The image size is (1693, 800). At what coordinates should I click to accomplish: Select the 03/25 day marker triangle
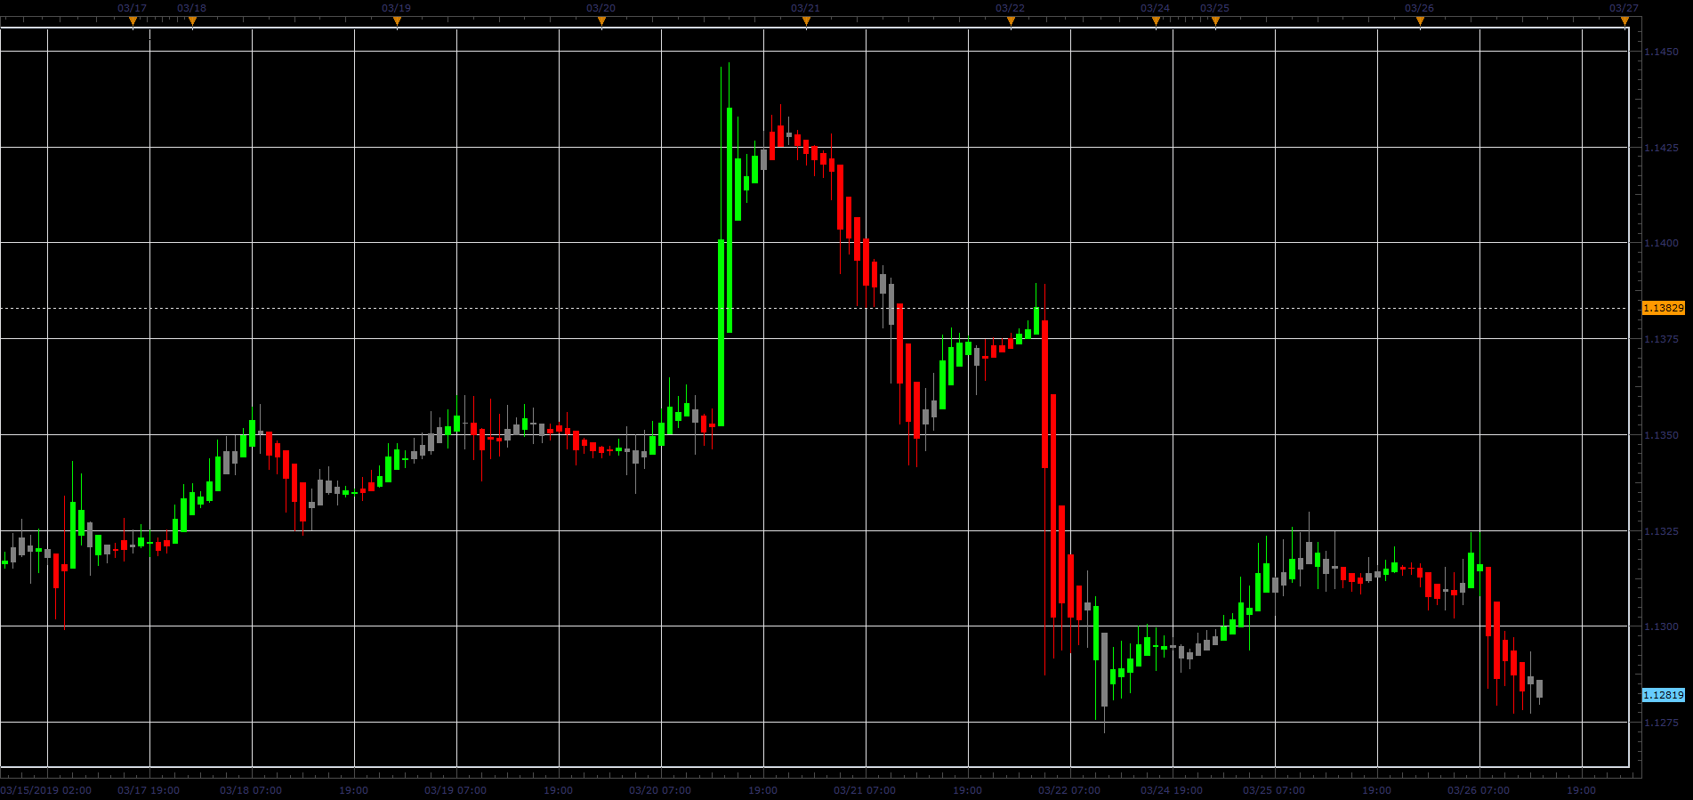coord(1215,21)
